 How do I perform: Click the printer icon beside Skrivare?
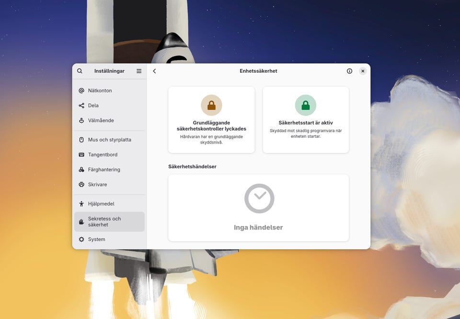pyautogui.click(x=81, y=185)
